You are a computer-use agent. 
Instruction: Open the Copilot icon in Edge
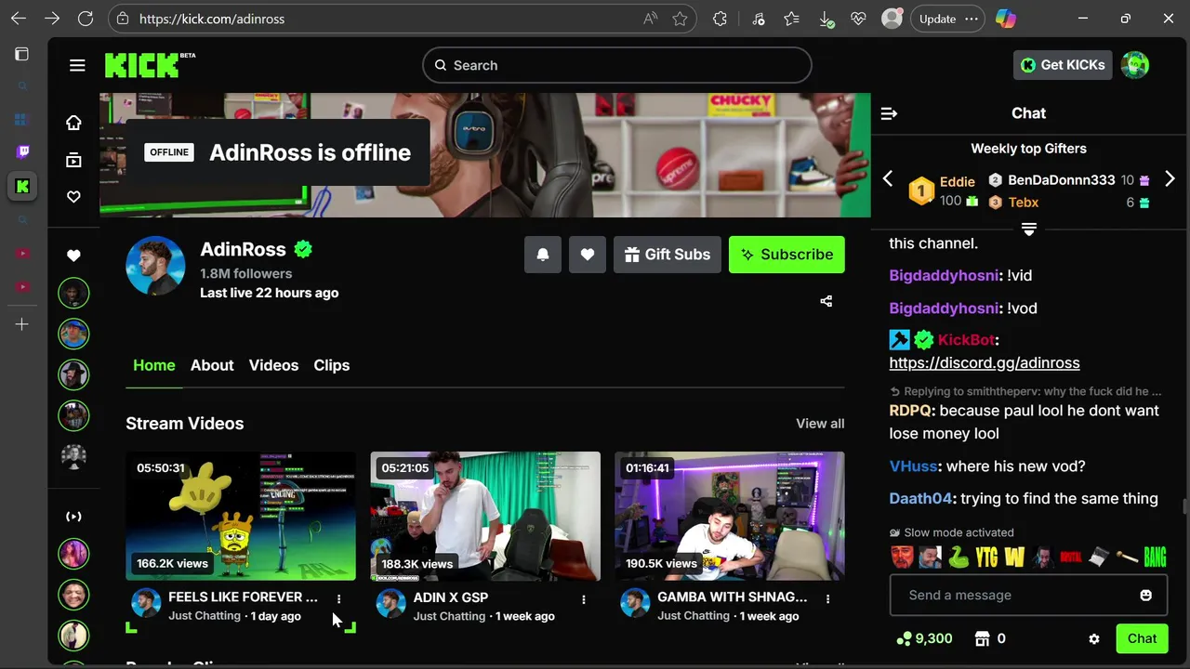[1005, 19]
